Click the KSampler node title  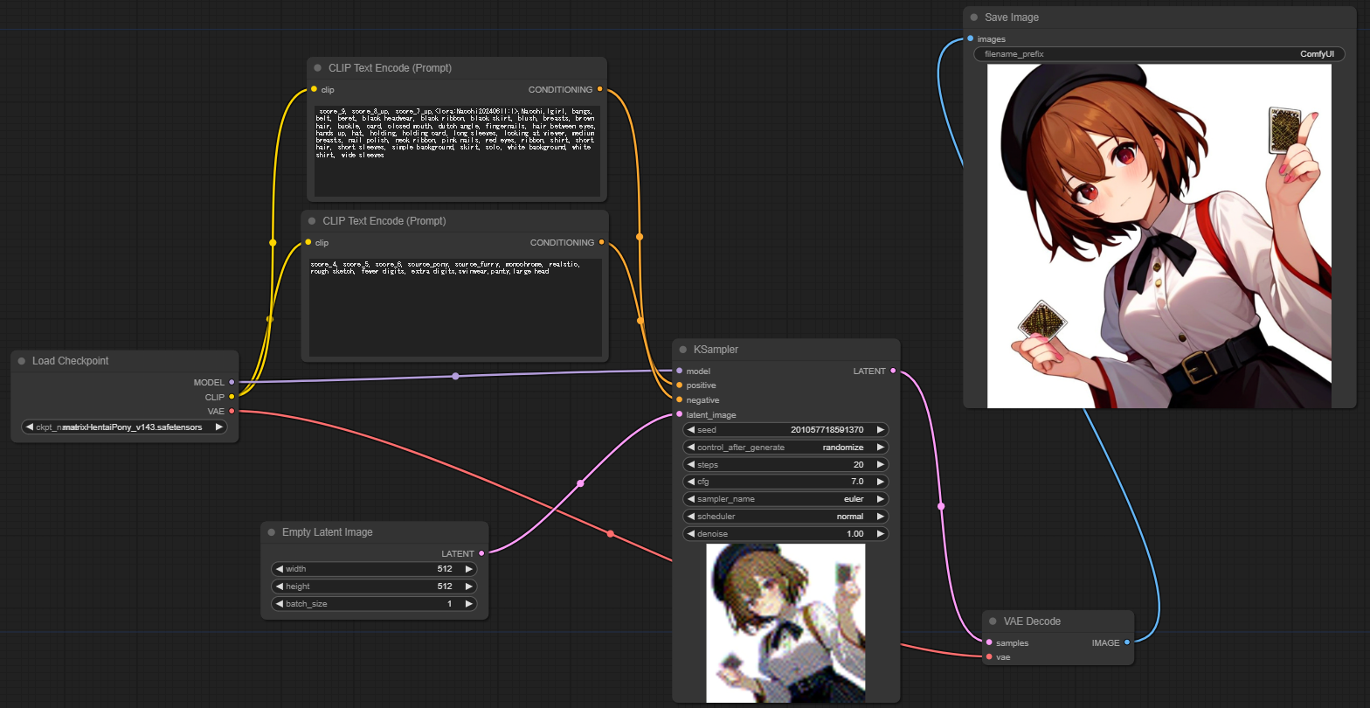(716, 350)
